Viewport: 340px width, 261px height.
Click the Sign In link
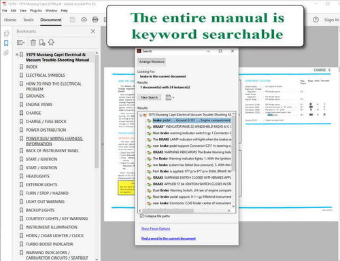coord(332,20)
